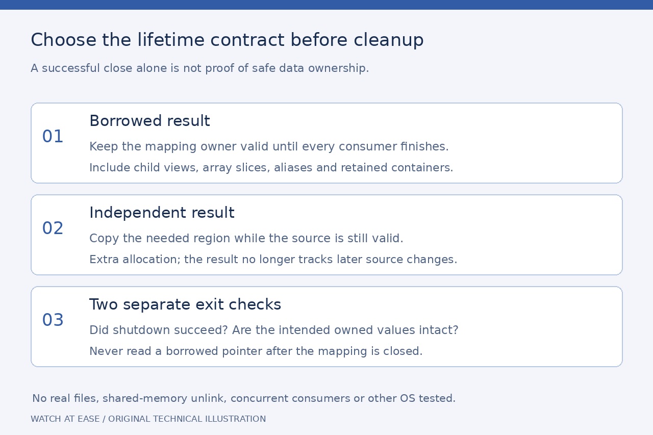Select the Two separate exit checks heading
The width and height of the screenshot is (653, 435).
(185, 304)
